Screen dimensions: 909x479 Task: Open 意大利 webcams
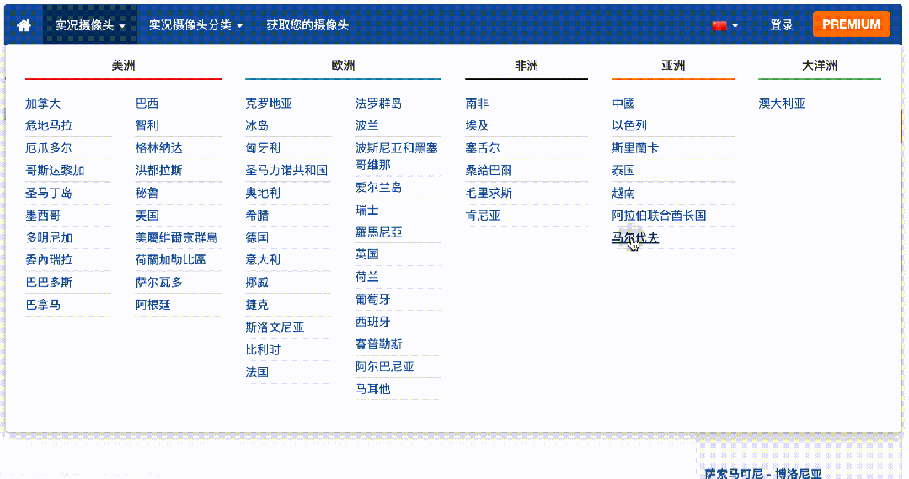[x=263, y=259]
